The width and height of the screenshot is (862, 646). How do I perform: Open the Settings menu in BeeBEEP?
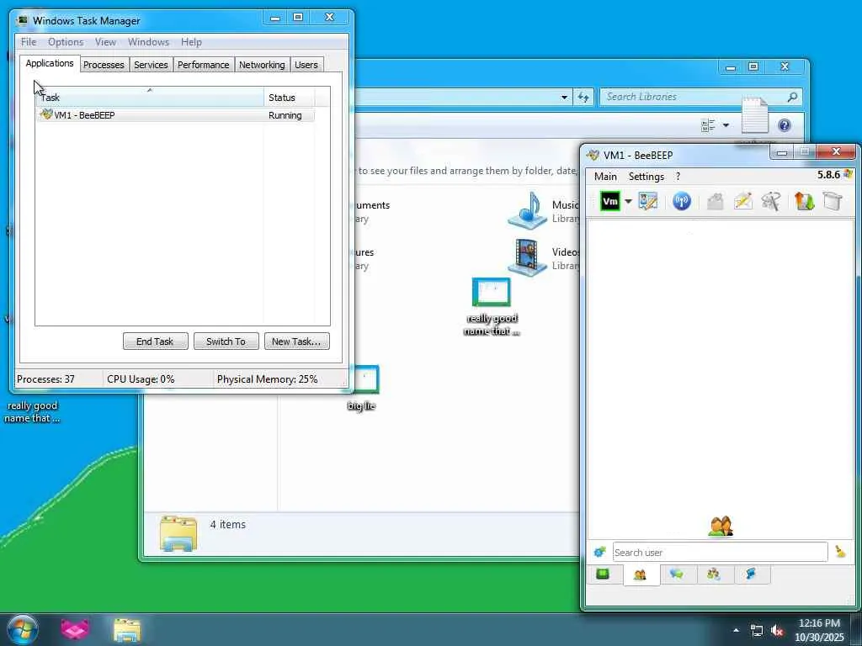coord(646,177)
